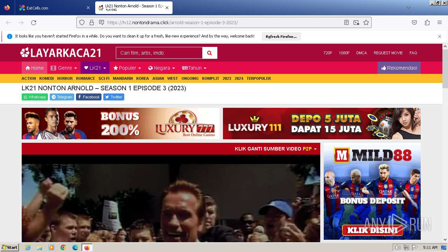Viewport: 448px width, 252px height.
Task: Open the Luxury 111 depo banner
Action: click(322, 124)
